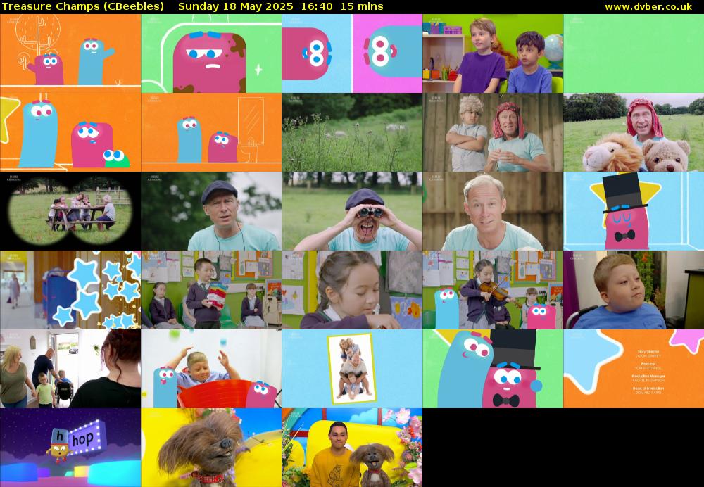The width and height of the screenshot is (704, 487).
Task: Select the 'hop' Alphablocks thumbnail
Action: 70,448
